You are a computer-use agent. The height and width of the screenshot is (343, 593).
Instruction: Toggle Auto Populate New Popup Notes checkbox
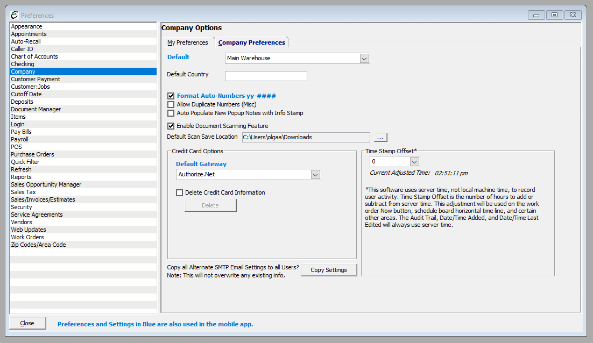click(x=171, y=113)
